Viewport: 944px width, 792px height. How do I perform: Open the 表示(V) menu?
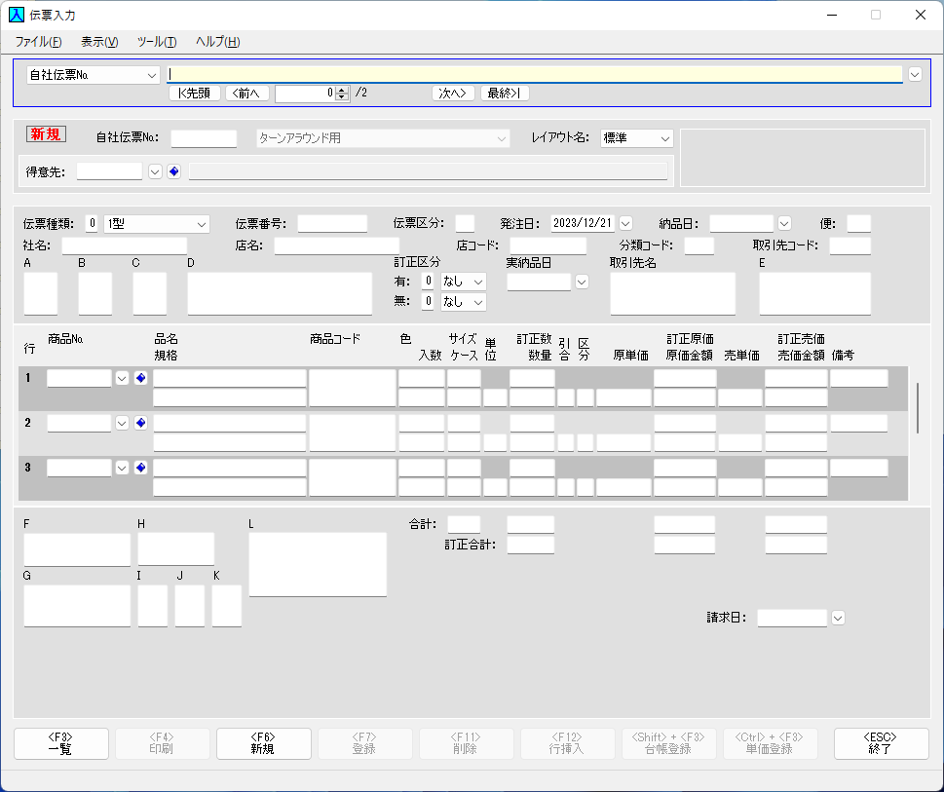coord(99,42)
